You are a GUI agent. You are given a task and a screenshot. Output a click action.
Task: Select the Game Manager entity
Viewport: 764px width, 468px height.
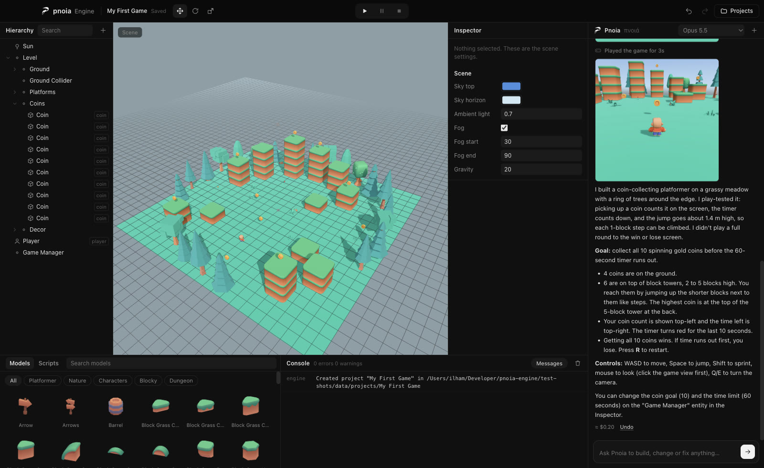pos(43,253)
